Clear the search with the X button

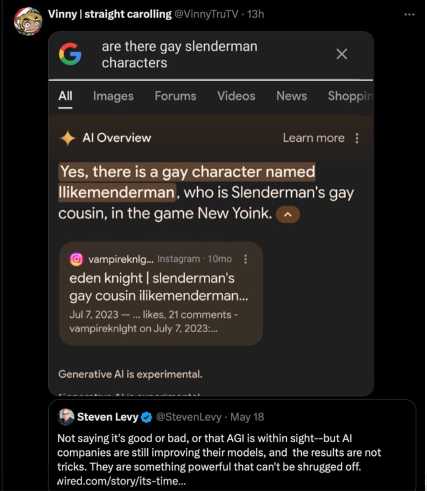pos(342,54)
